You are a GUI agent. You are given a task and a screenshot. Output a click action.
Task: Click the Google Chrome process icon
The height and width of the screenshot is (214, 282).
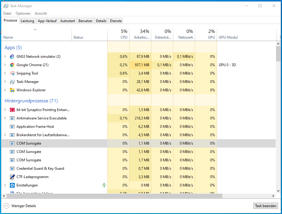(12, 65)
